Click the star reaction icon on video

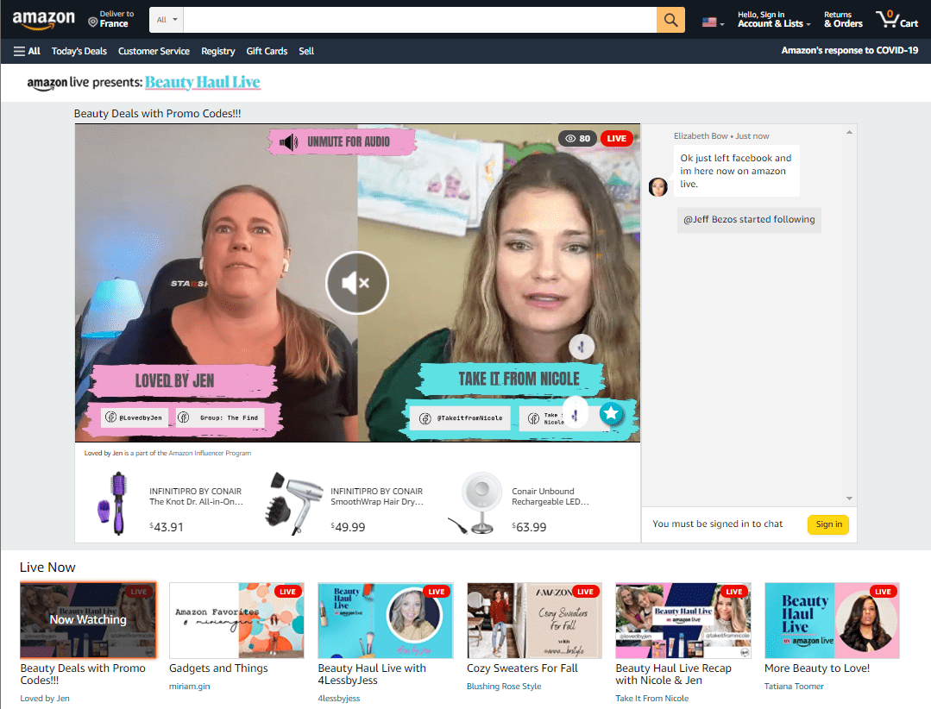click(611, 413)
